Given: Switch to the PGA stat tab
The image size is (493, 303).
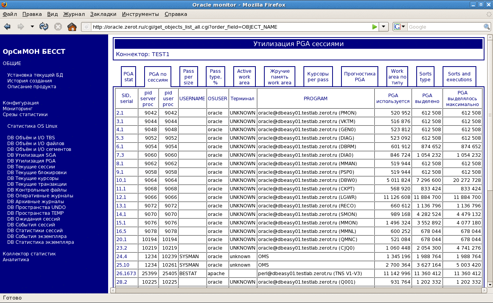Looking at the screenshot, I should click(x=128, y=77).
